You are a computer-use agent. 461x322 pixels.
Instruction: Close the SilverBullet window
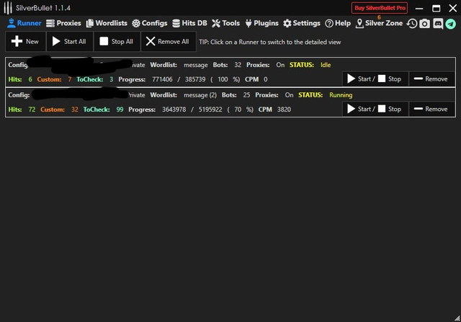453,8
